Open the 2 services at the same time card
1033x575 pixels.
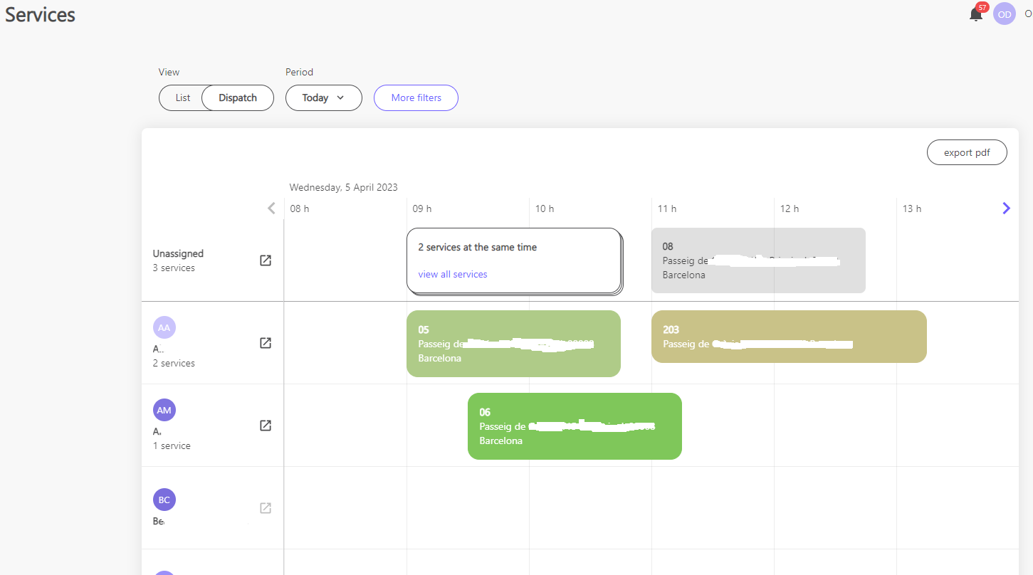[x=513, y=260]
